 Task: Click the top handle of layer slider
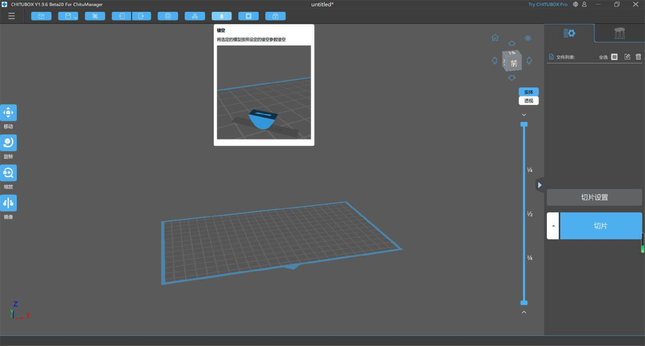[524, 124]
